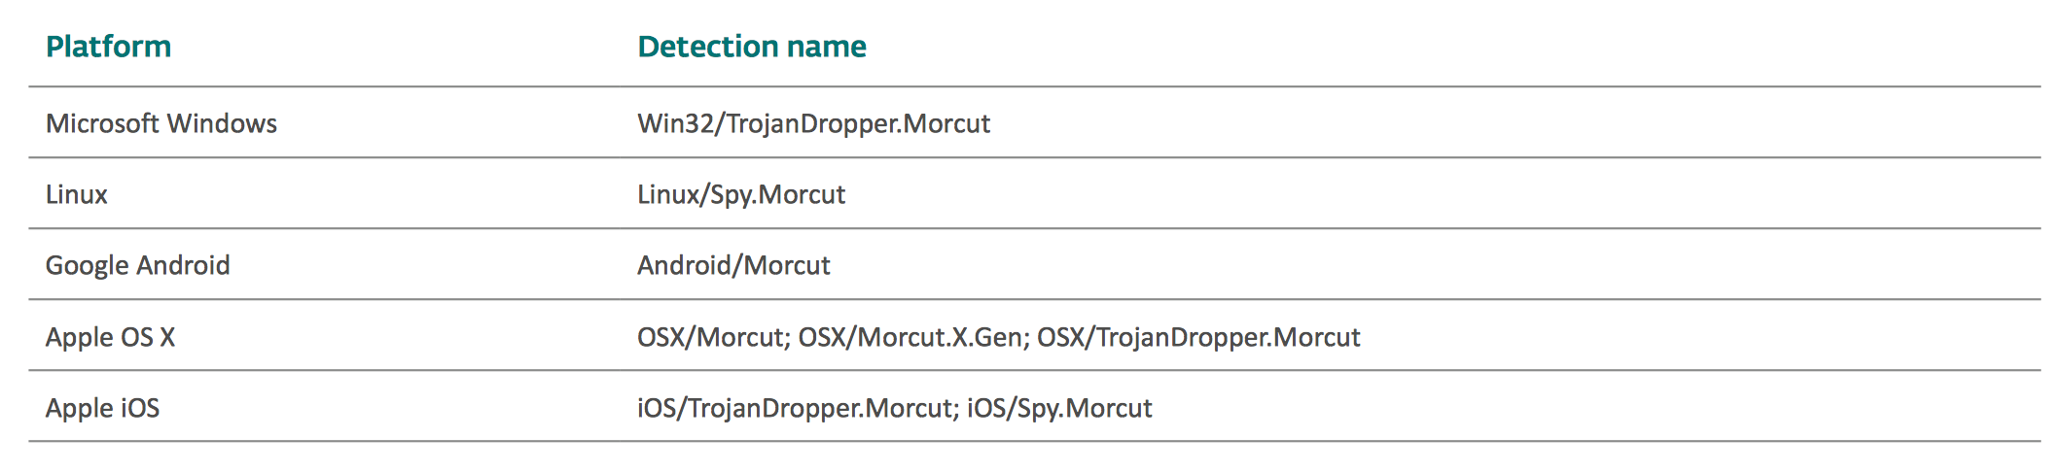Screen dimensions: 2070x472
Task: Click the OSX/Morcut.X.Gen detection entry
Action: click(x=910, y=337)
